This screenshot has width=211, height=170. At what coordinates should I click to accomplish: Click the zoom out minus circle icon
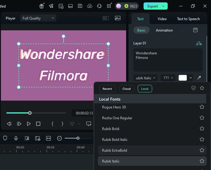(x=59, y=138)
